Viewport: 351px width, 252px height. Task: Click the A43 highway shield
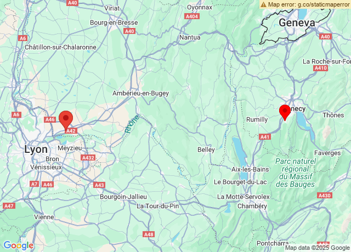point(99,185)
